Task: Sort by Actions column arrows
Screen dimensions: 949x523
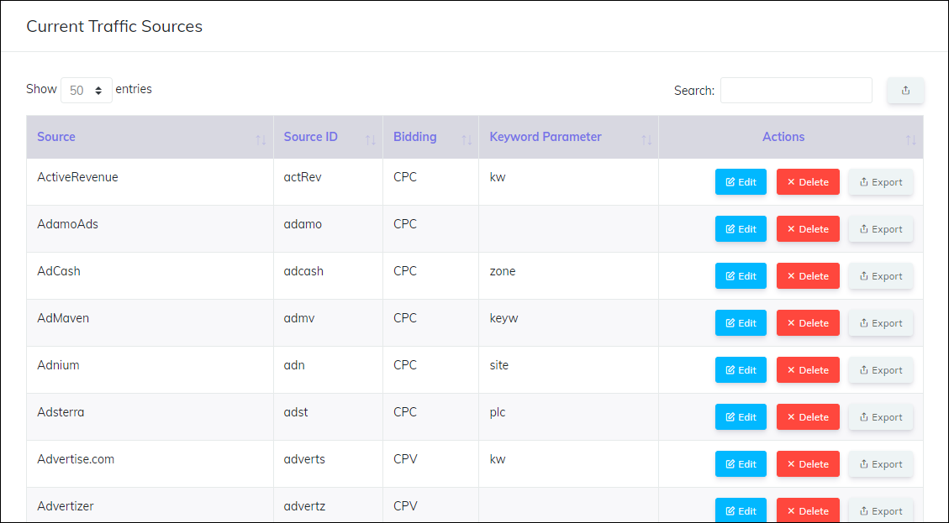Action: [x=911, y=140]
